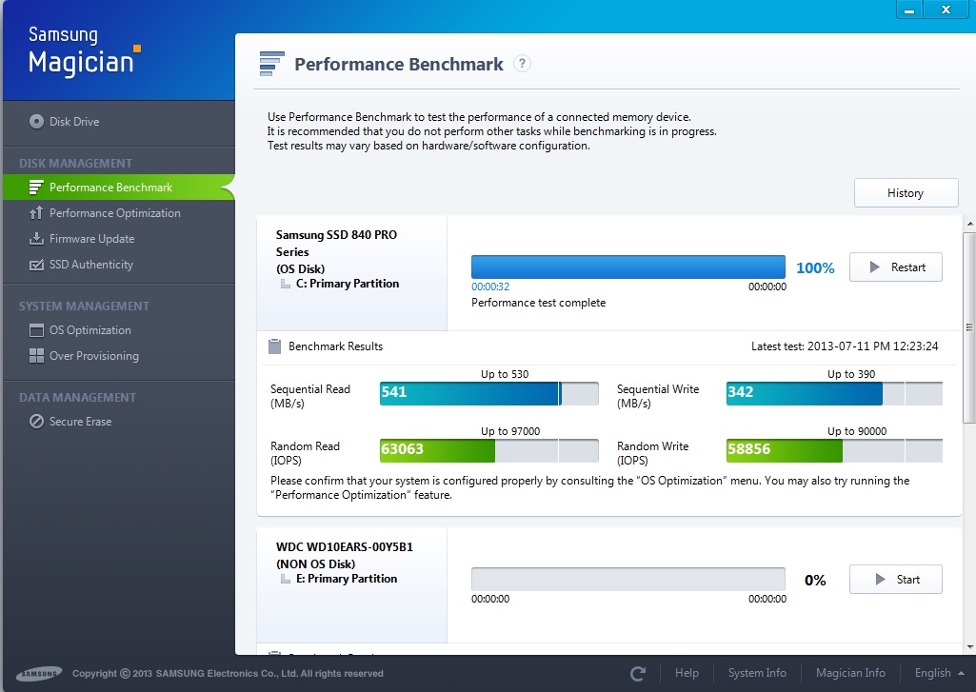Click the 'Up to 530' label
This screenshot has height=692, width=976.
pyautogui.click(x=504, y=374)
